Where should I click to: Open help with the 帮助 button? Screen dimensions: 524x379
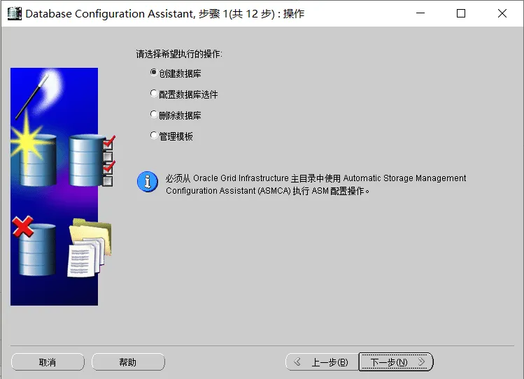128,362
